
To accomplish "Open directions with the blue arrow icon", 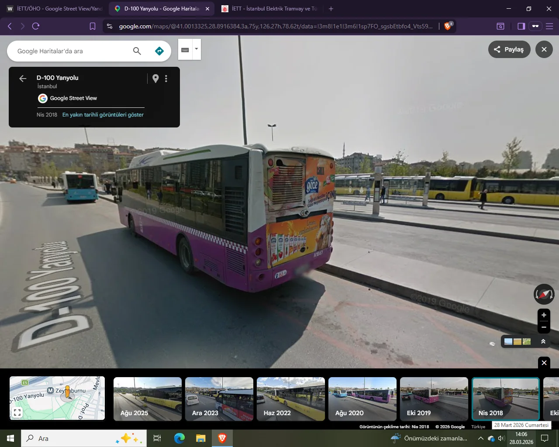I will [159, 51].
